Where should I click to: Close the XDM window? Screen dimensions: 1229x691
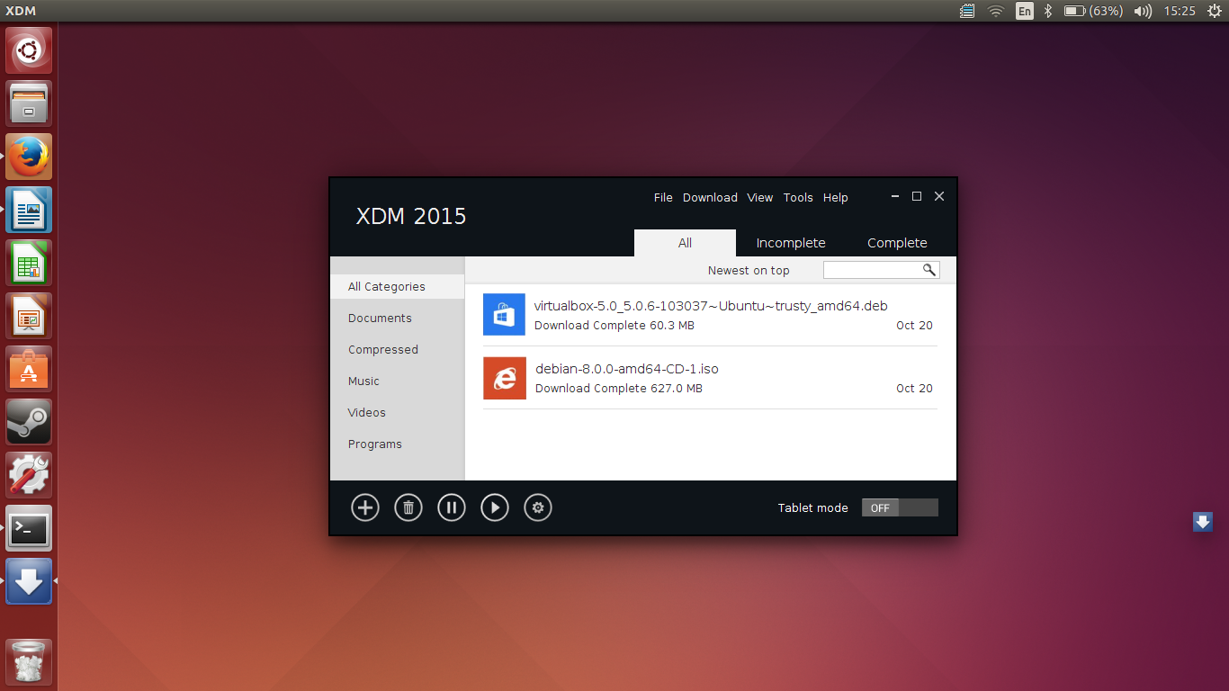939,196
